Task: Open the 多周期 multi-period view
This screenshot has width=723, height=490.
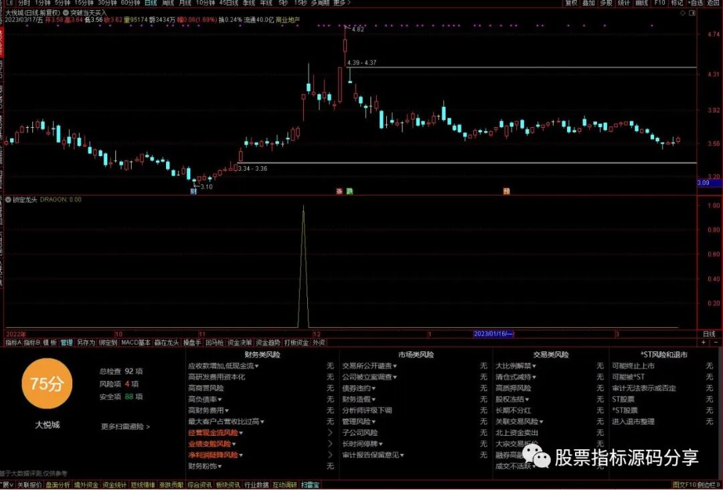Action: pos(320,3)
